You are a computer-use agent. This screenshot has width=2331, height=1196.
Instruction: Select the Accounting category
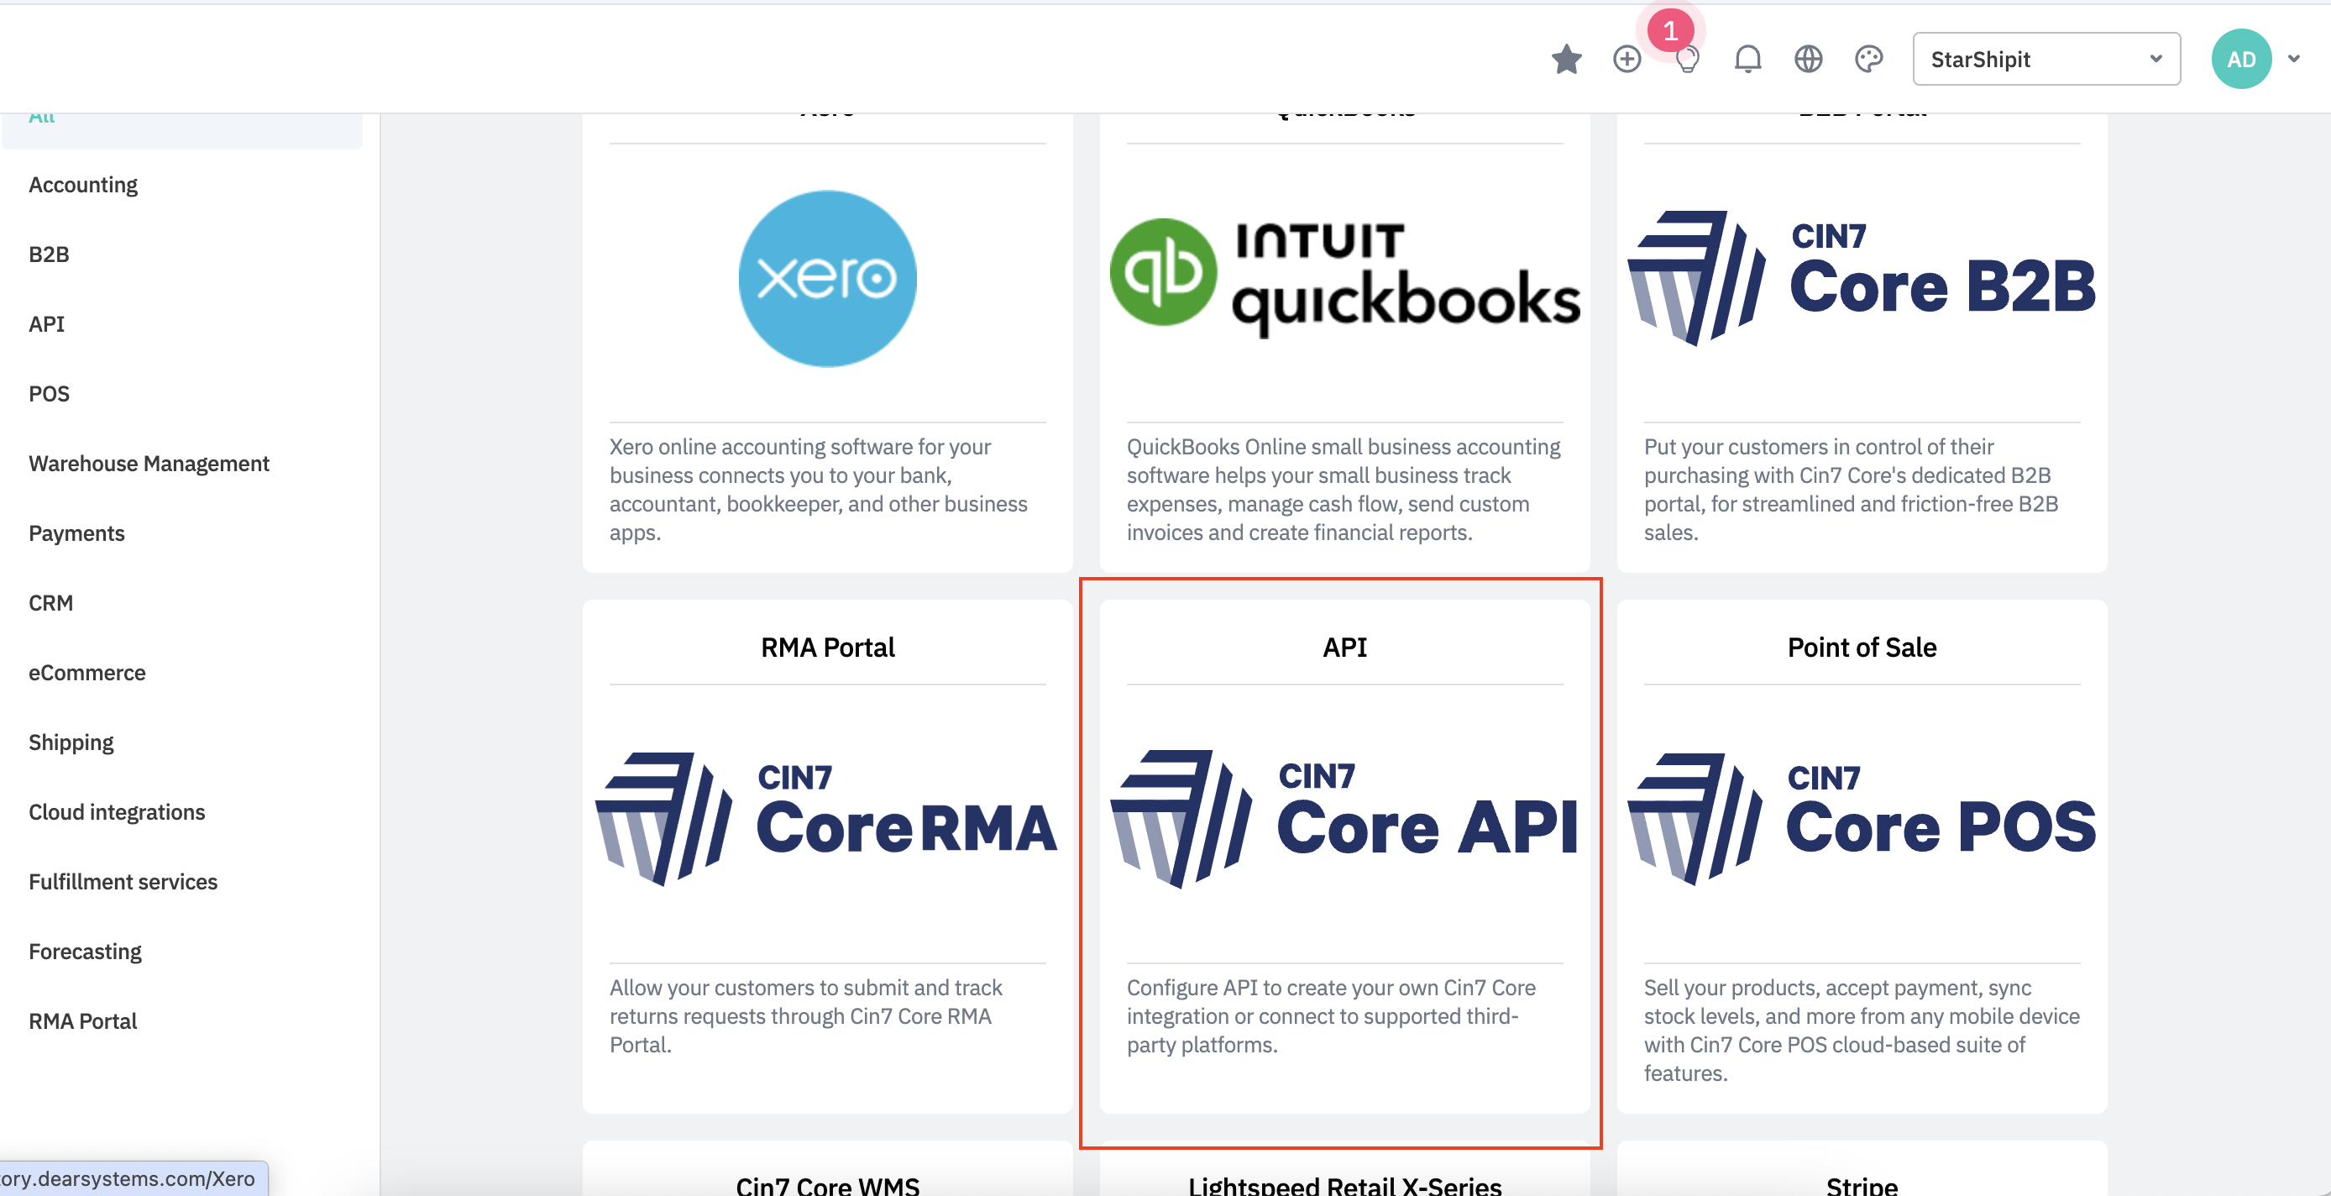click(x=83, y=185)
